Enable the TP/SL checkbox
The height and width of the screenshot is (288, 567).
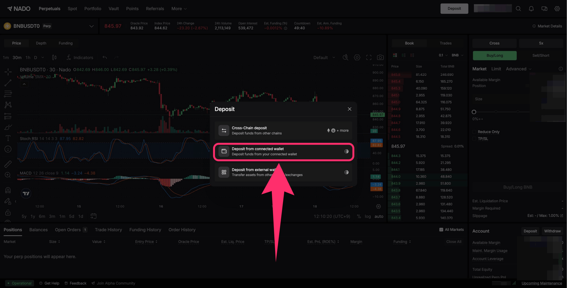pyautogui.click(x=474, y=139)
